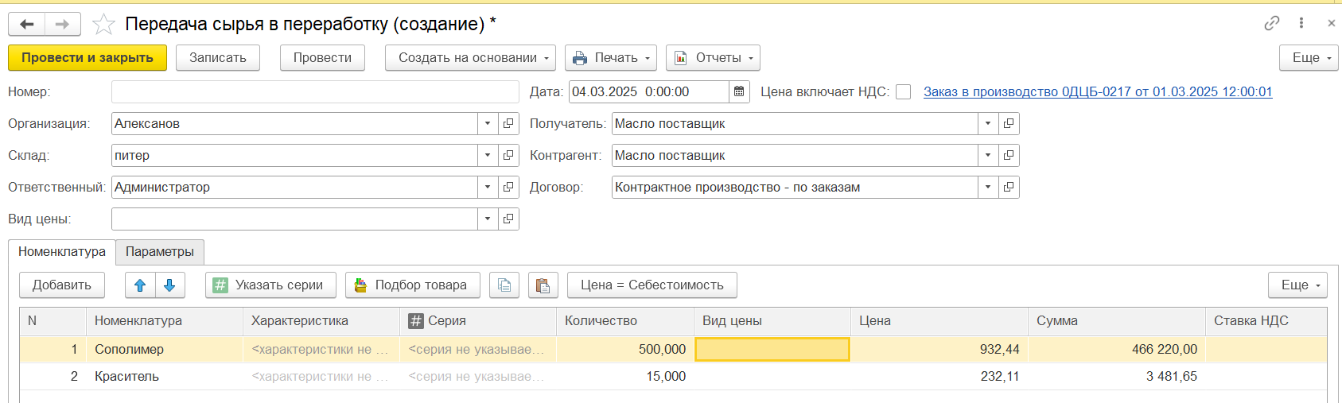Copy rows to clipboard icon

(504, 285)
